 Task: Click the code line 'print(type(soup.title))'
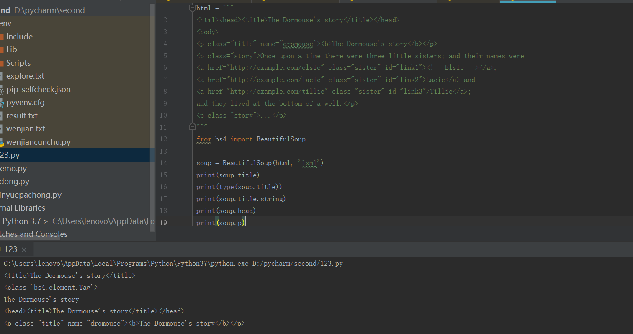click(239, 187)
